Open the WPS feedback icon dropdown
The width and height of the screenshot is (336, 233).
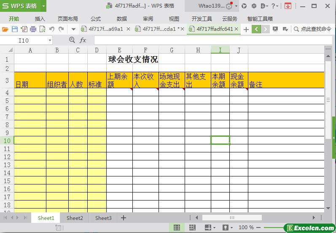(264, 6)
